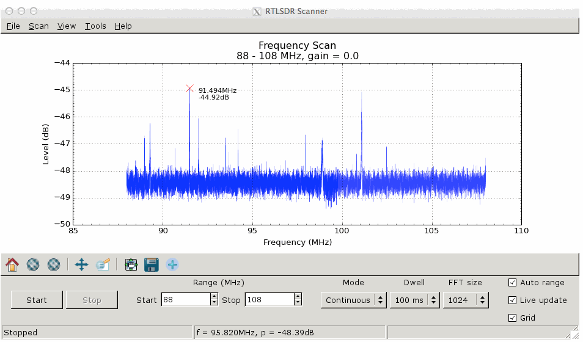583x342 pixels.
Task: Click the Stopped status text
Action: [20, 332]
